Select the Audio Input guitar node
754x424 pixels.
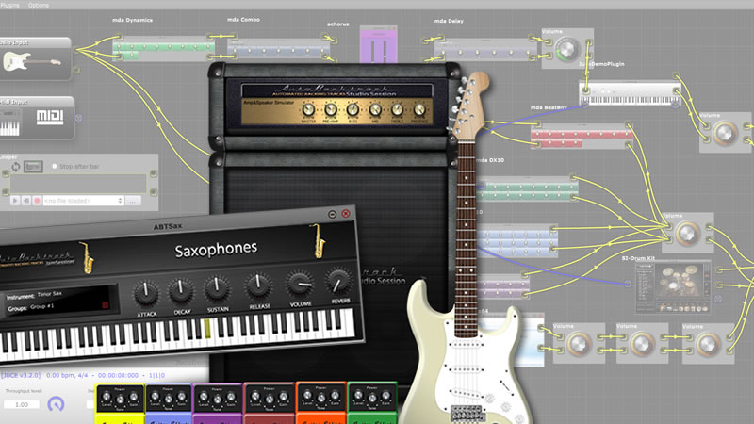35,58
